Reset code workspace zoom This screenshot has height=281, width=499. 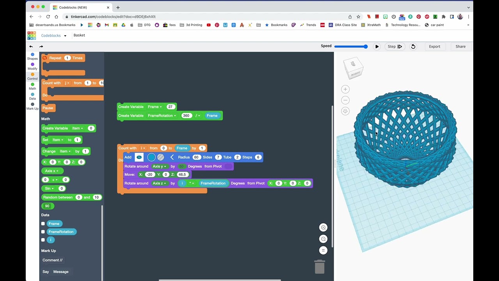click(x=323, y=250)
